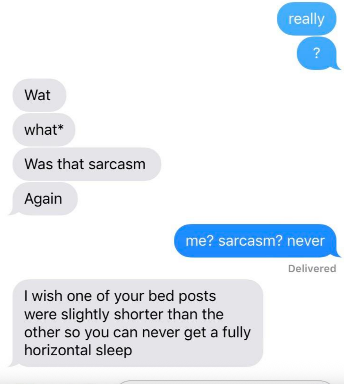344x384 pixels.
Task: Tap the "me? sarcasm? never" sent message
Action: point(255,241)
